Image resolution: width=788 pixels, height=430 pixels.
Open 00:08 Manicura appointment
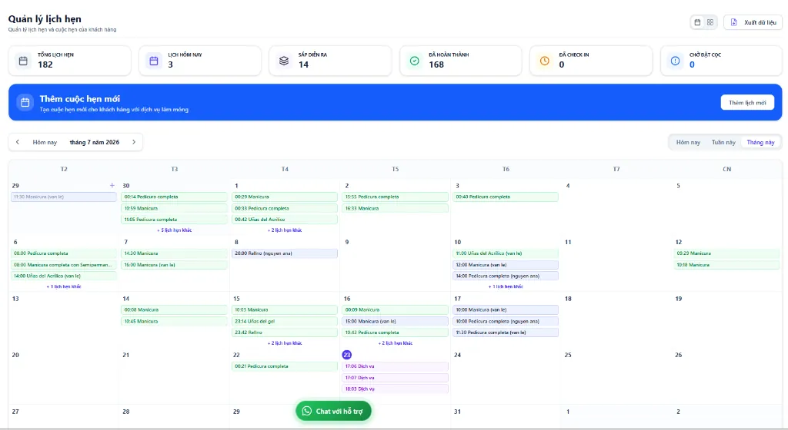(x=174, y=309)
